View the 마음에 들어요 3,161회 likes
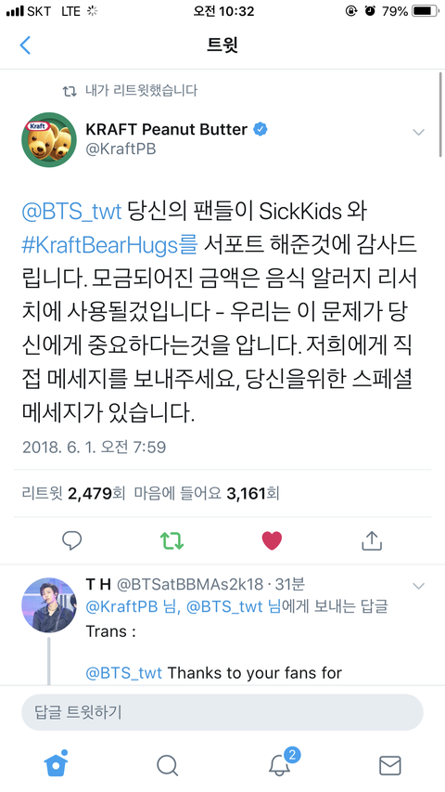 [x=207, y=493]
